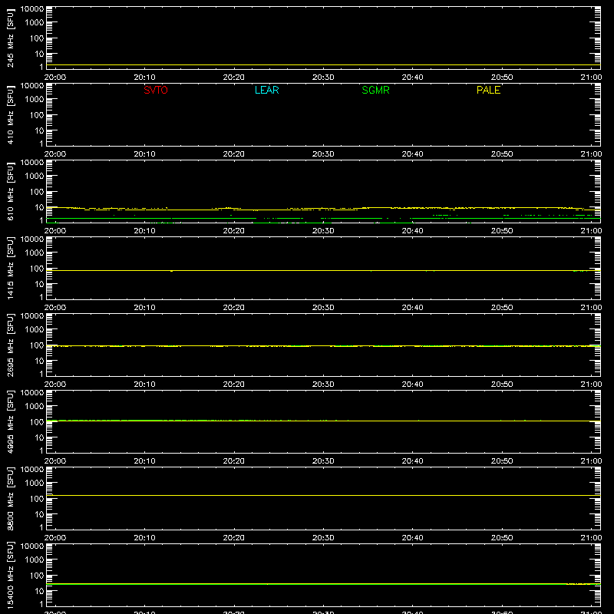Viewport: 614px width, 614px height.
Task: Click 20:00 time label below 8800 MHz panel
Action: pyautogui.click(x=55, y=538)
